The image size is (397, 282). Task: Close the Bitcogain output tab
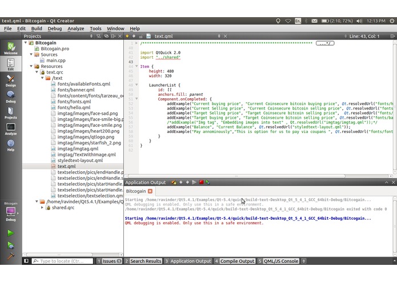pos(150,191)
